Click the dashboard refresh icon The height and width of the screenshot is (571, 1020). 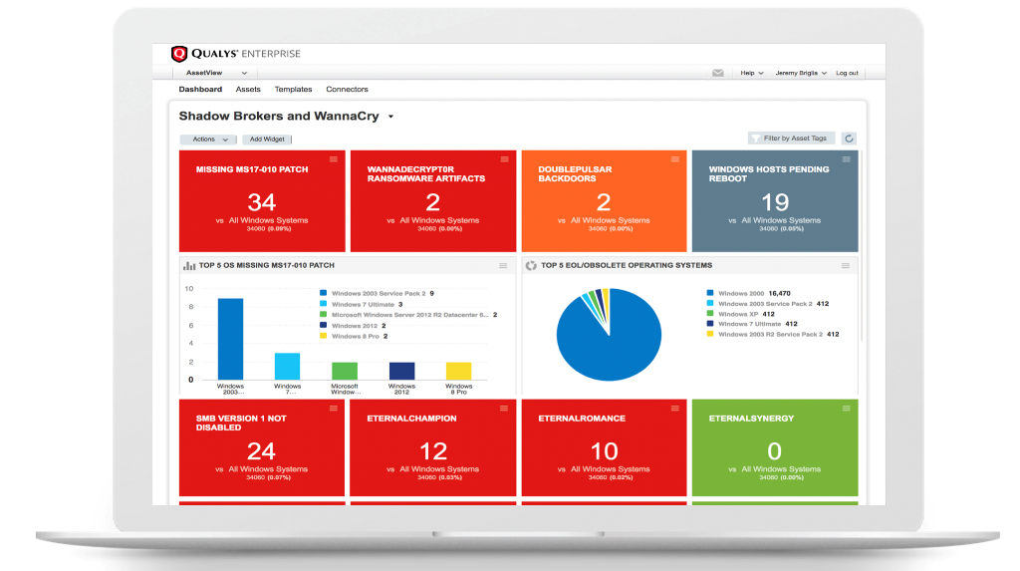coord(849,139)
